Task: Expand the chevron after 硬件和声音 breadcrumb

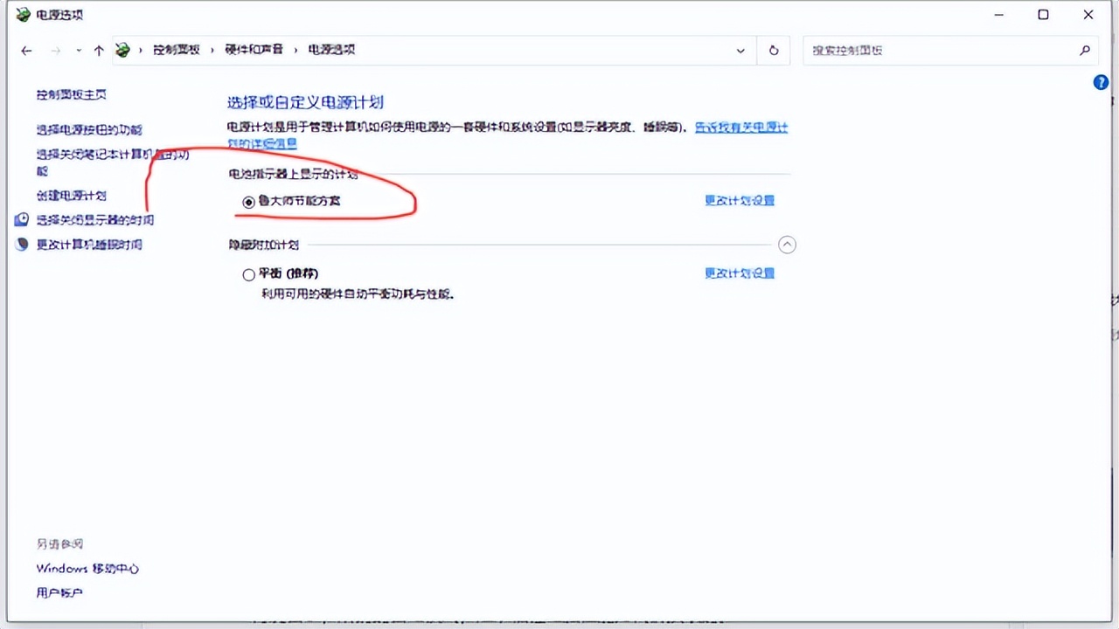Action: pyautogui.click(x=296, y=50)
